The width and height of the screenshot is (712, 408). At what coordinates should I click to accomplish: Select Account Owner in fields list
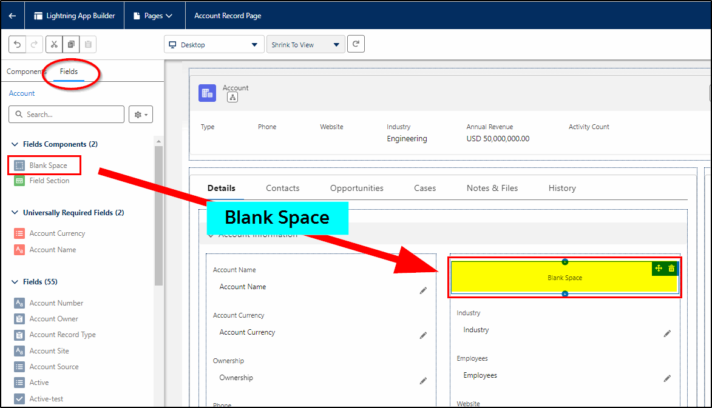click(53, 319)
